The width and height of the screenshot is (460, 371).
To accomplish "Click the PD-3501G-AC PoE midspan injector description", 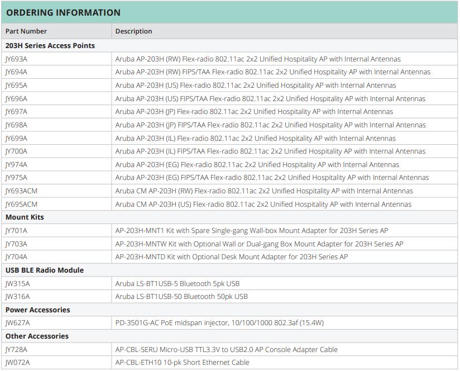I will (x=219, y=323).
